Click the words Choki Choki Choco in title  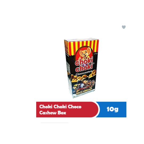(60, 107)
